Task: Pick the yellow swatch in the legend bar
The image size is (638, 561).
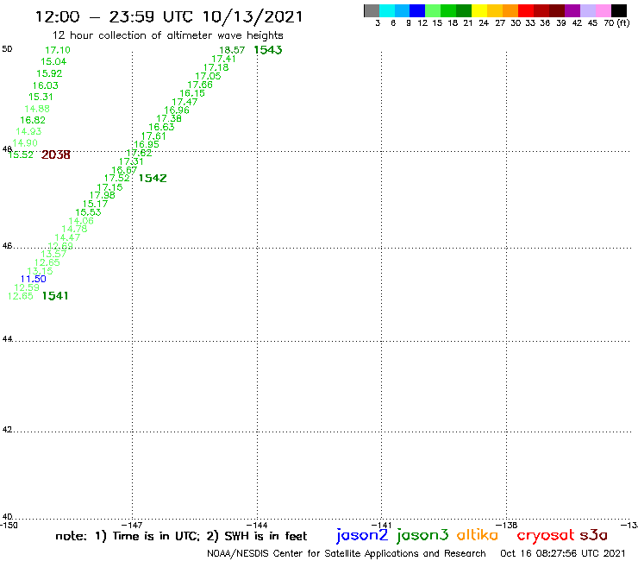Action: [x=479, y=10]
